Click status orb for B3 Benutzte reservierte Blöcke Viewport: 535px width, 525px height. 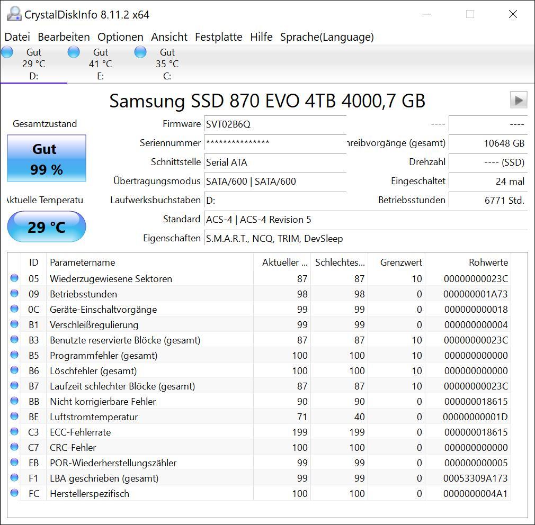click(x=14, y=339)
